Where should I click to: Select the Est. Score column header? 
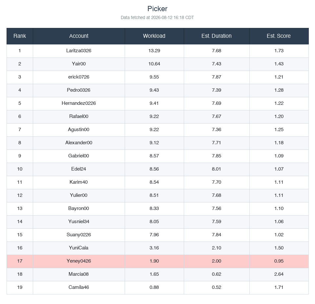(x=279, y=36)
